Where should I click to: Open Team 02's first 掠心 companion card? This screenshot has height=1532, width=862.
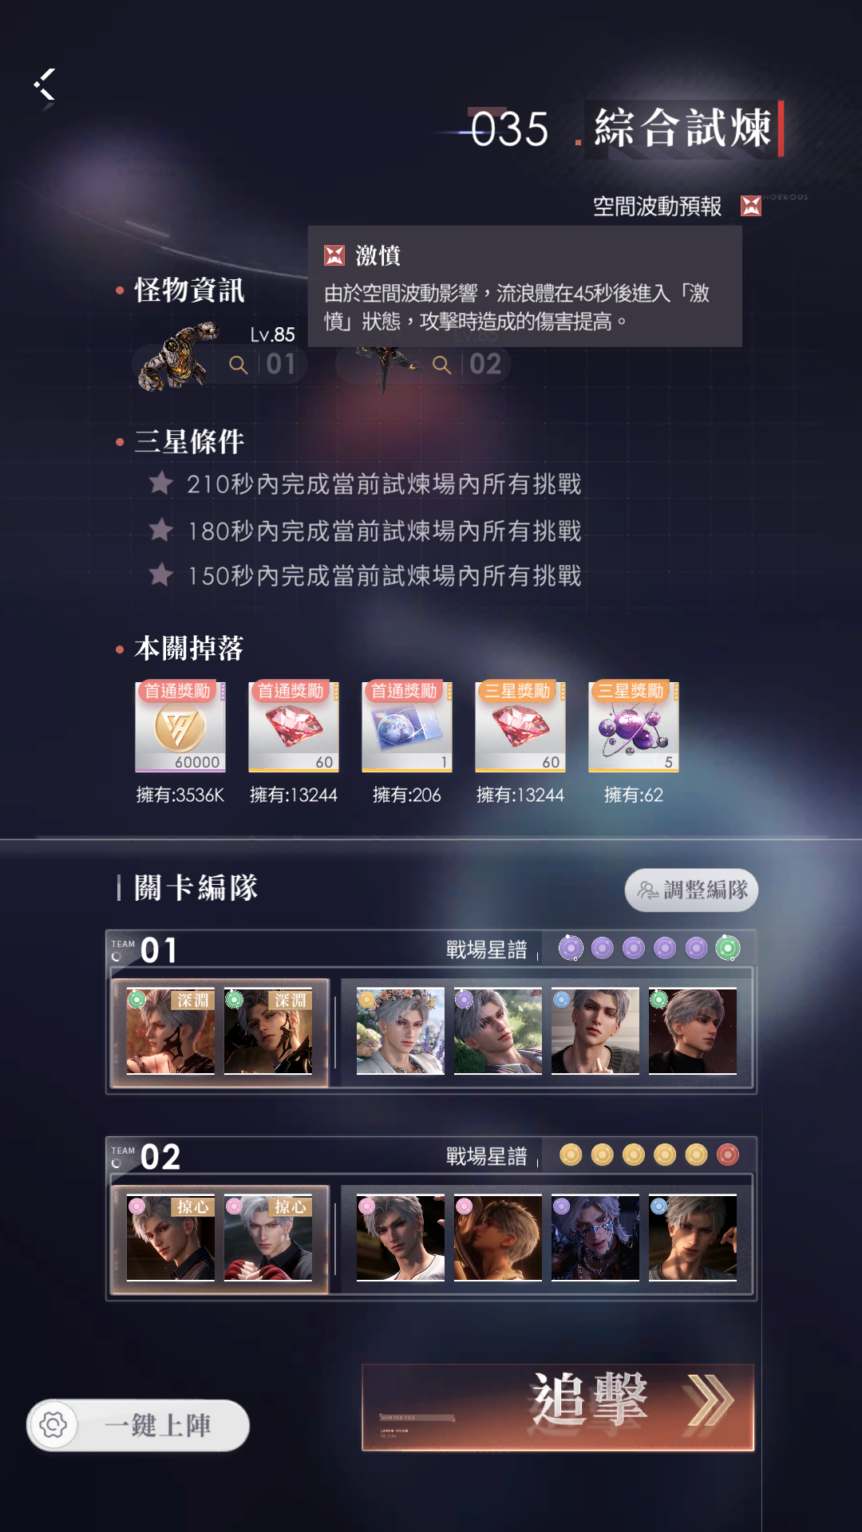click(171, 1238)
